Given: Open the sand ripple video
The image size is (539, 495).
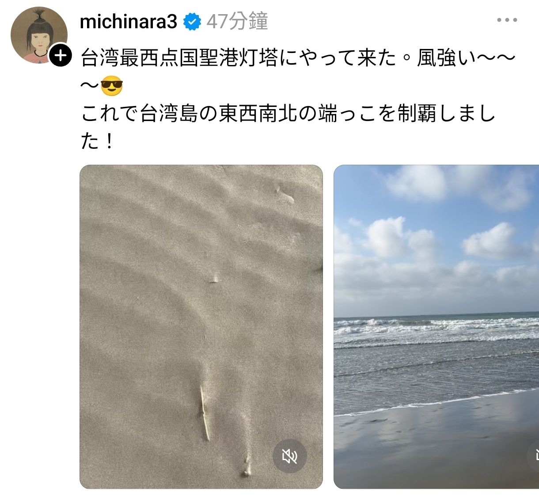Looking at the screenshot, I should coord(201,327).
